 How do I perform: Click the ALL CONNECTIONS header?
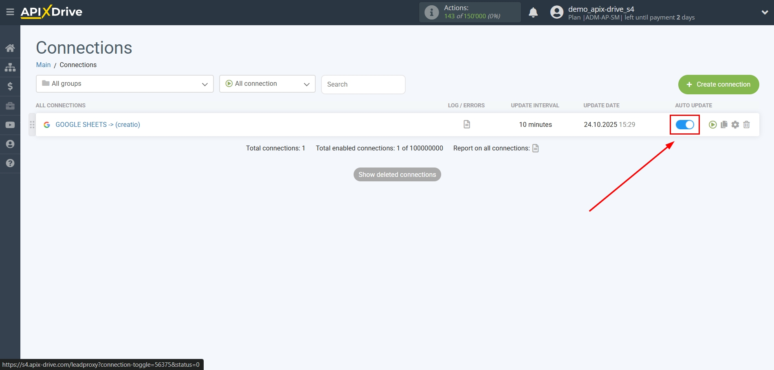click(61, 105)
